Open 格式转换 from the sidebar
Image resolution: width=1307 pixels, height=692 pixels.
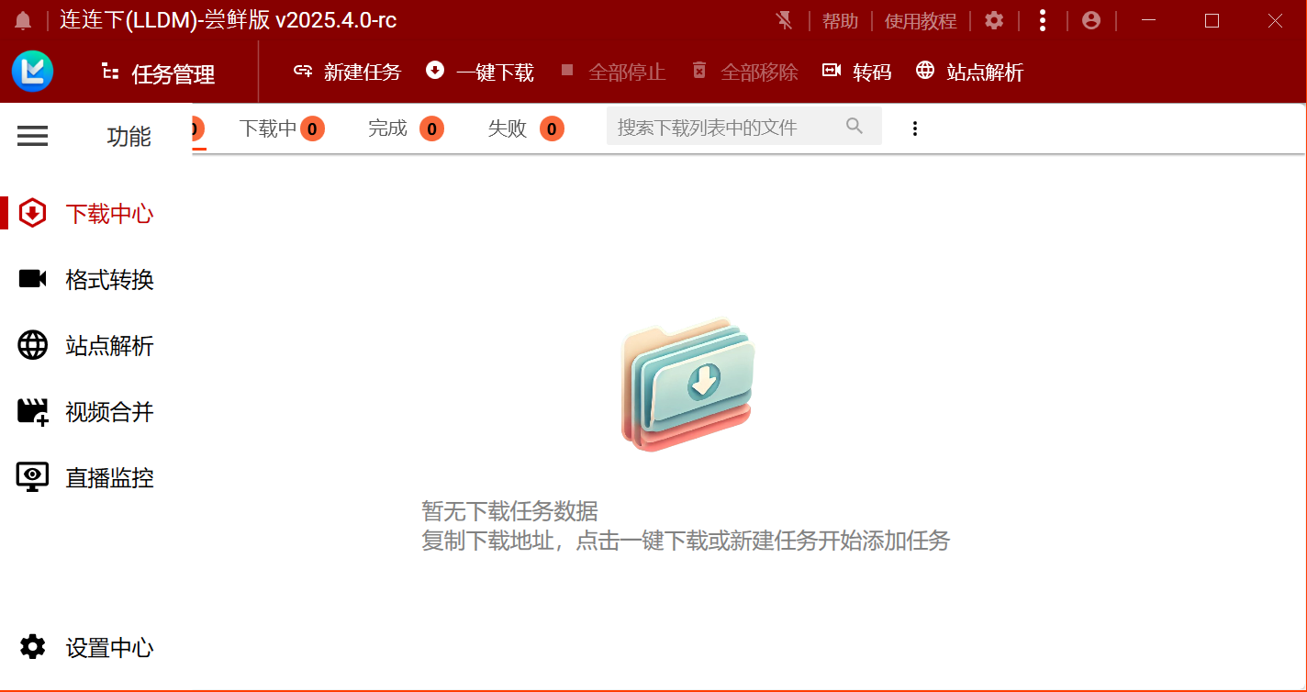point(108,280)
